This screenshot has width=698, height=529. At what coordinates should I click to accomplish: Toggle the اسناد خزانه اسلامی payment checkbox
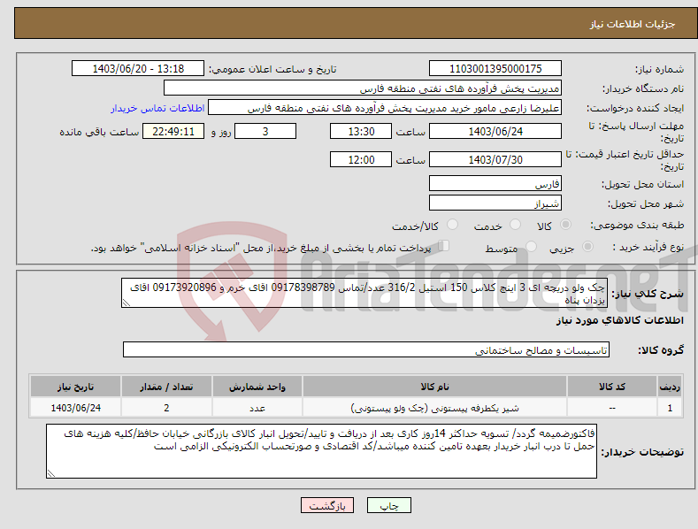coord(444,245)
